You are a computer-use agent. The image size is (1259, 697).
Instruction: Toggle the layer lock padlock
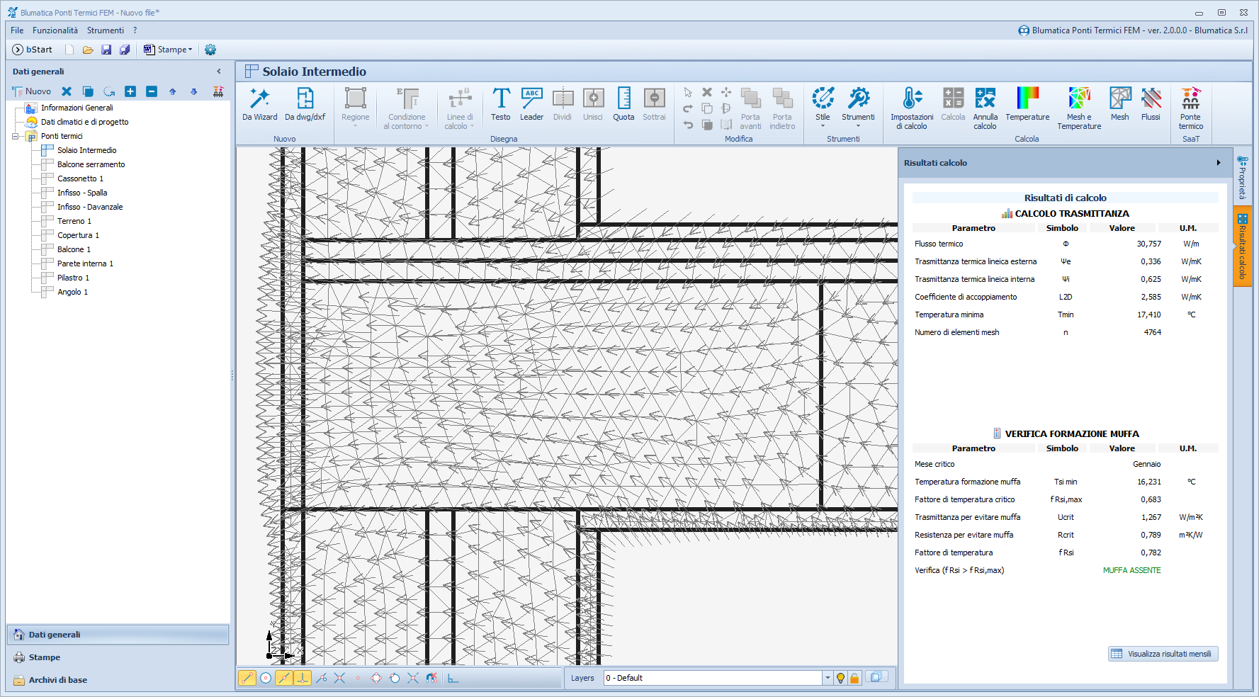[x=854, y=679]
